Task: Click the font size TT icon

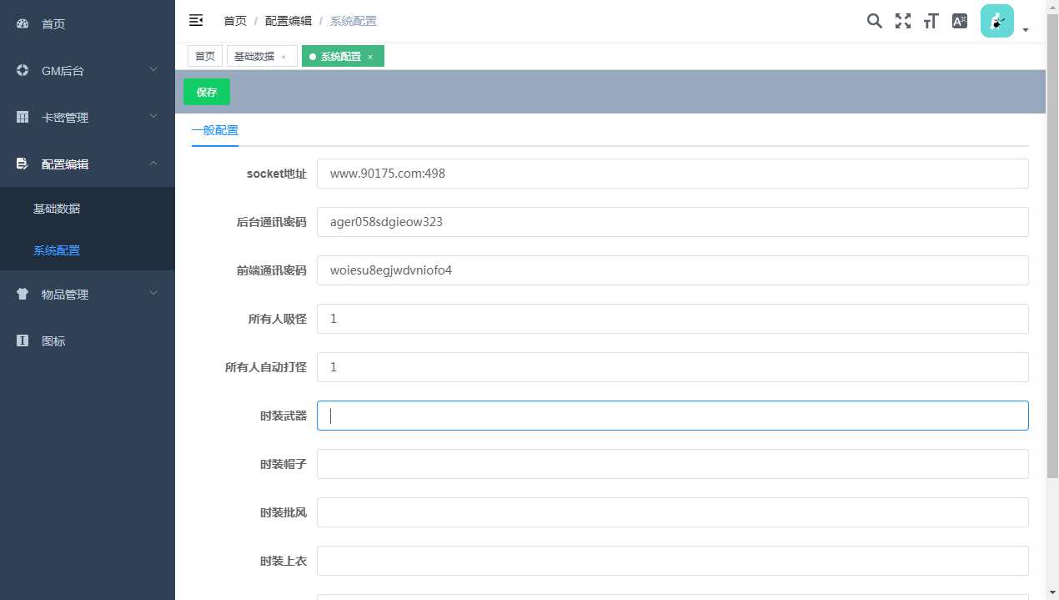Action: pos(930,21)
